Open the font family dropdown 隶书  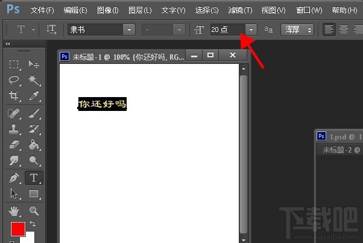(129, 30)
